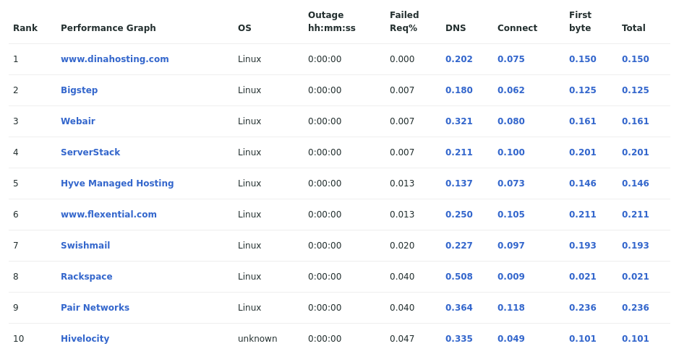Click the Performance Graph column header
Image resolution: width=679 pixels, height=354 pixels.
[x=108, y=28]
